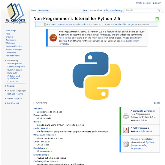Screen dimensions: 165x165
Task: Go to Main Page in sidebar
Action: click(11, 31)
